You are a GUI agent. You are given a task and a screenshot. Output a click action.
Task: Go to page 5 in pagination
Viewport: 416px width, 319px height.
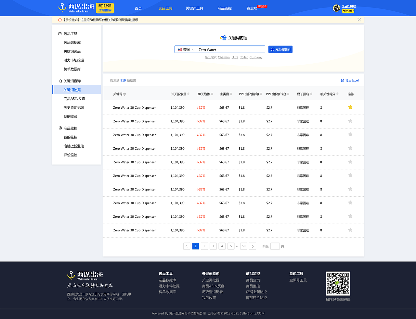pyautogui.click(x=231, y=246)
